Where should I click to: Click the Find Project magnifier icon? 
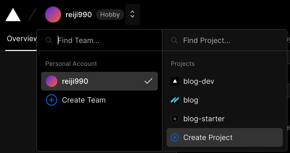174,40
